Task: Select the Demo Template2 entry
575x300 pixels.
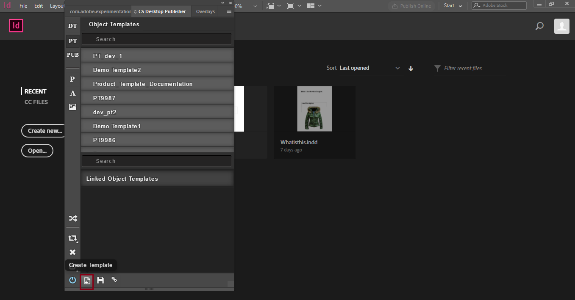Action: point(157,70)
